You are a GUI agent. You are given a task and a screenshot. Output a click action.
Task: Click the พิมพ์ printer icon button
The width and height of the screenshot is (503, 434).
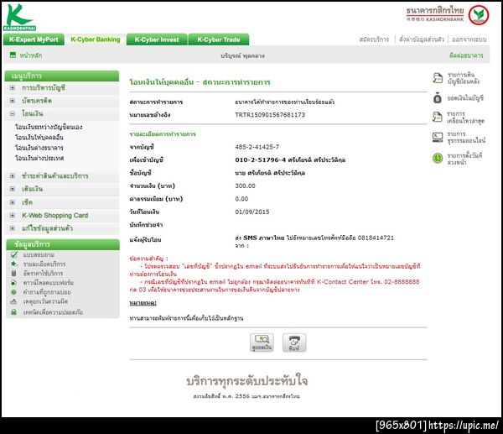tap(294, 342)
